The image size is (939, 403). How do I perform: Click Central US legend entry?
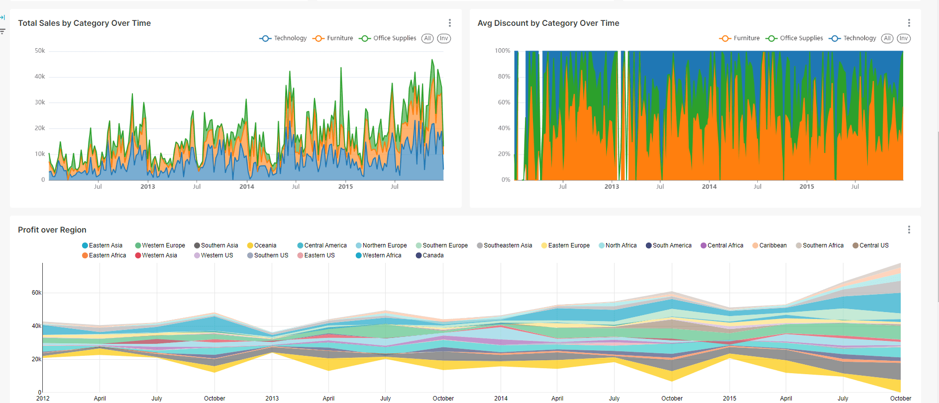pos(870,245)
